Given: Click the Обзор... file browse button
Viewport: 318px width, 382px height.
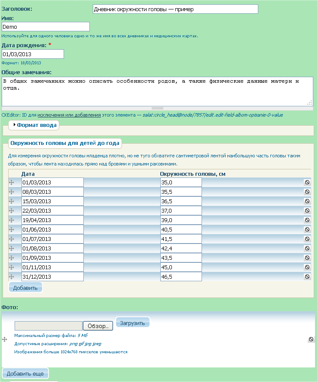Looking at the screenshot, I should (98, 326).
